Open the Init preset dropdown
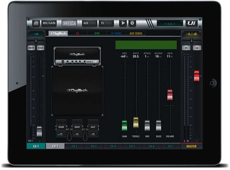 170,23
